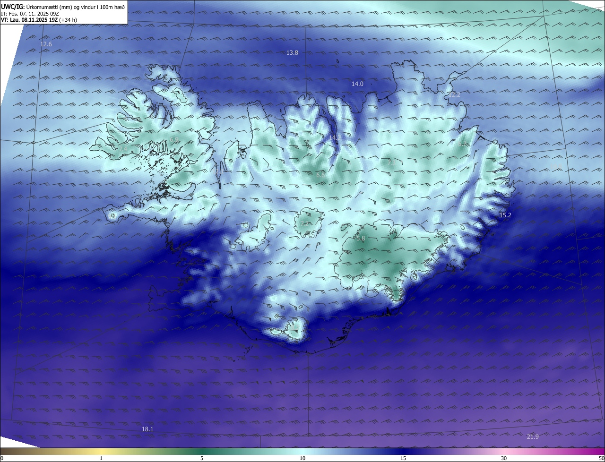Click the 18.1 value label
The height and width of the screenshot is (462, 605).
click(147, 429)
